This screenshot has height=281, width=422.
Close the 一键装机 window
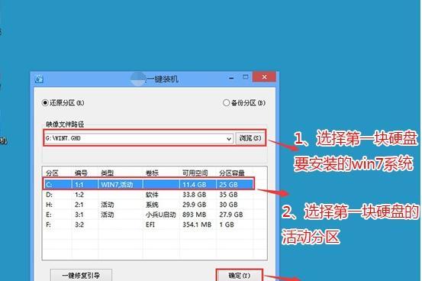coord(264,77)
